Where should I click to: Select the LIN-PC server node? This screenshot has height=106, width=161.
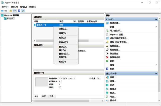[11, 18]
